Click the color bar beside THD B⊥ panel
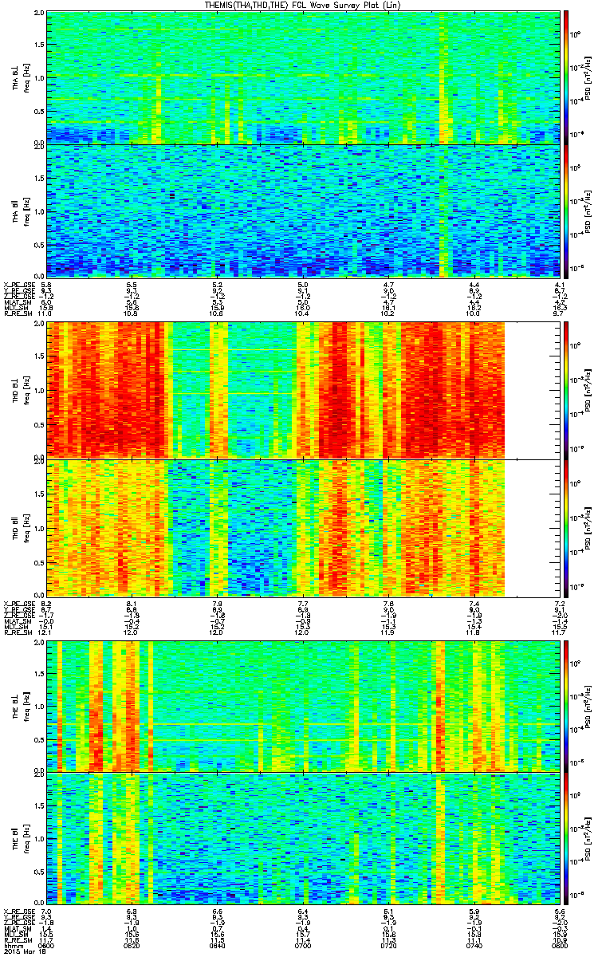The image size is (598, 957). pos(566,391)
